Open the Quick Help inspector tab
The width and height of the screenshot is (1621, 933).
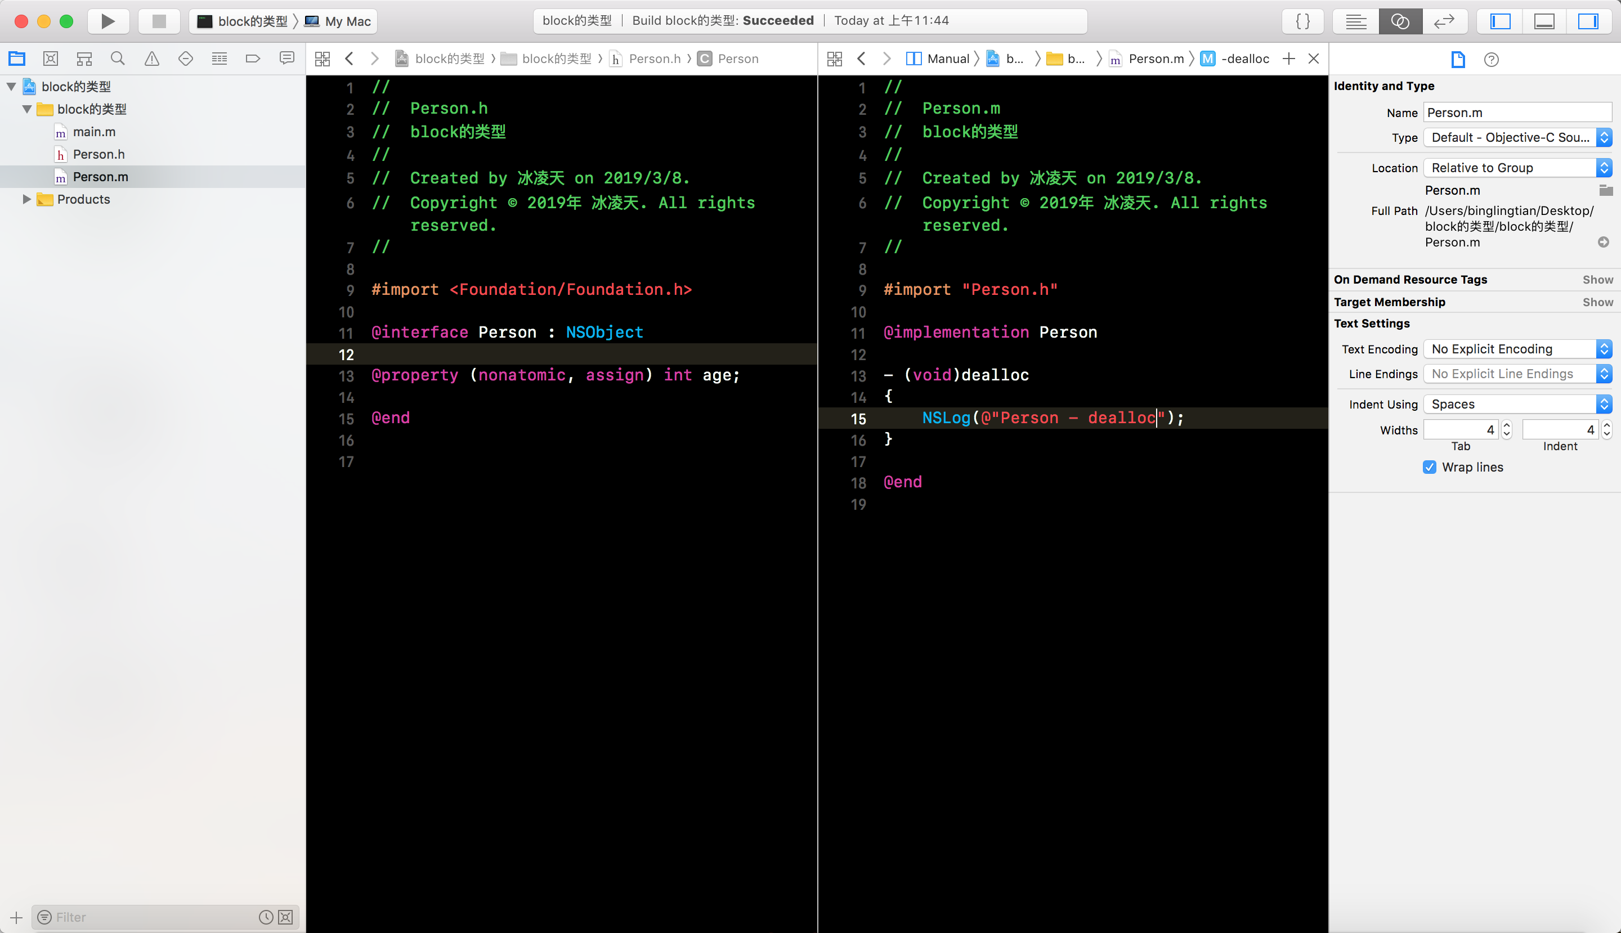tap(1491, 60)
